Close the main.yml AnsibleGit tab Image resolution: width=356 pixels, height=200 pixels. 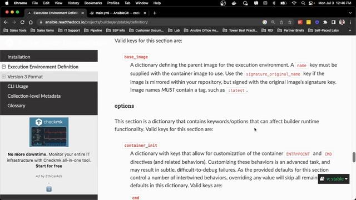coord(145,13)
